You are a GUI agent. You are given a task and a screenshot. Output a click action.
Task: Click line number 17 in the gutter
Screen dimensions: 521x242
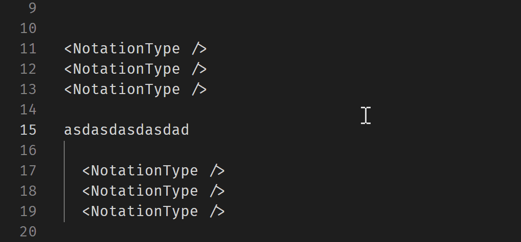pyautogui.click(x=28, y=171)
